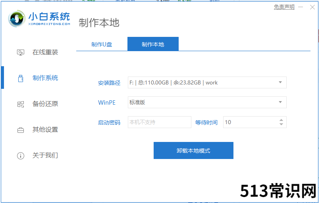Click the info icon beside 关于我们
320x203 pixels.
[x=21, y=155]
